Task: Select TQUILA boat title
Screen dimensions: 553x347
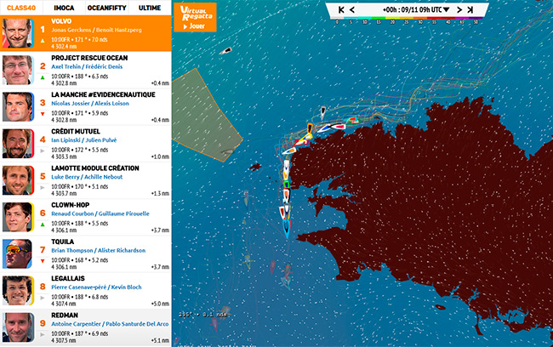Action: (62, 242)
